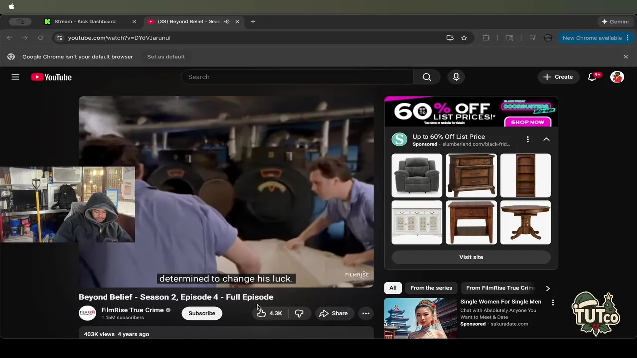
Task: Open the video's more actions menu
Action: coord(366,313)
